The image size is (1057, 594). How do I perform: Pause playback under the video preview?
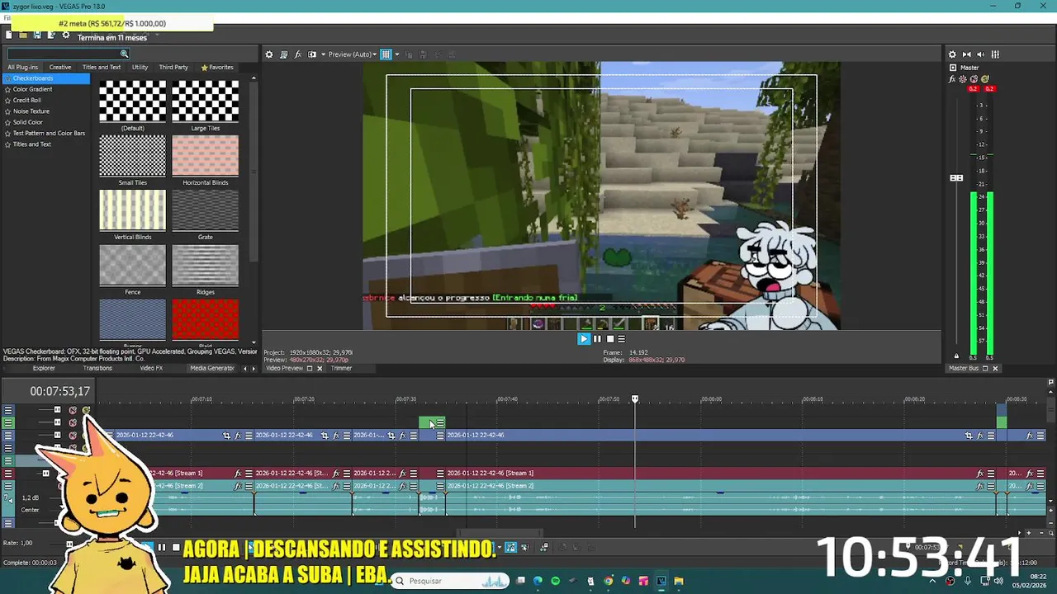(597, 338)
